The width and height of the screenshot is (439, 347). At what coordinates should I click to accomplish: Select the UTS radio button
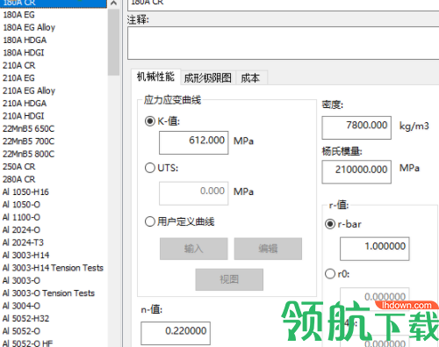coord(150,168)
